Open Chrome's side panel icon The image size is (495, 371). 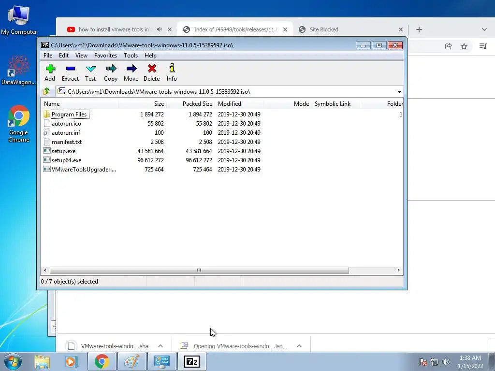click(483, 46)
